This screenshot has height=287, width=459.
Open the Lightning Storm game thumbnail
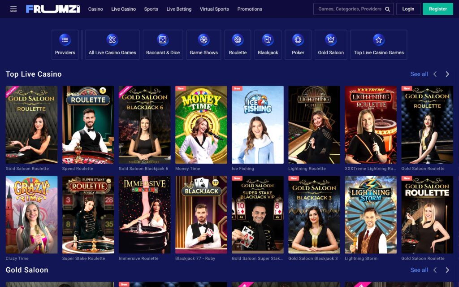(371, 214)
